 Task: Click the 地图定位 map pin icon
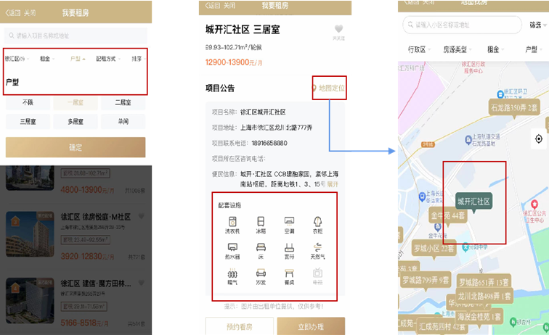(314, 88)
